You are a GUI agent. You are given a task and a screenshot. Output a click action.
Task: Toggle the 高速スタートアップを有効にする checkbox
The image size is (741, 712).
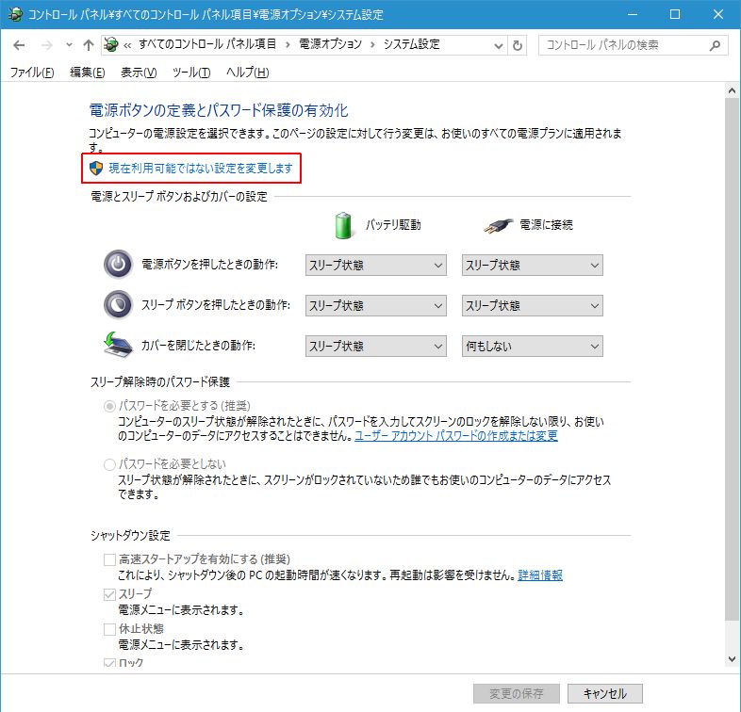point(110,559)
